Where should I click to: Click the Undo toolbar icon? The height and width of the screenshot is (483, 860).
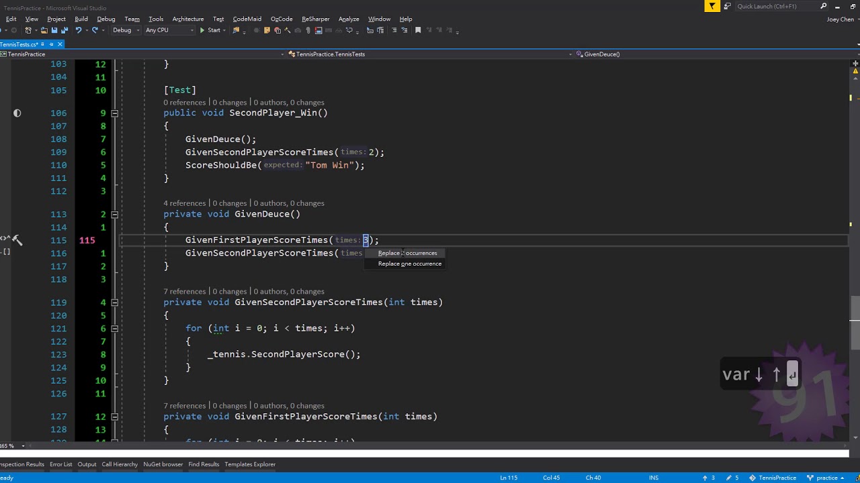point(79,30)
